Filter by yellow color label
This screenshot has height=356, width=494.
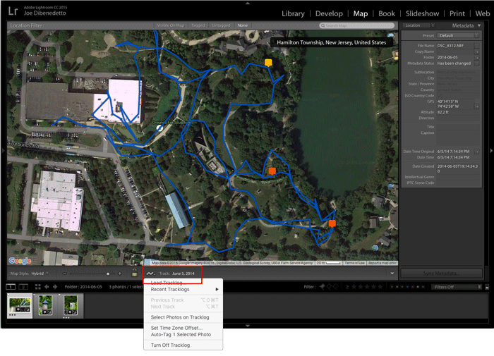397,287
